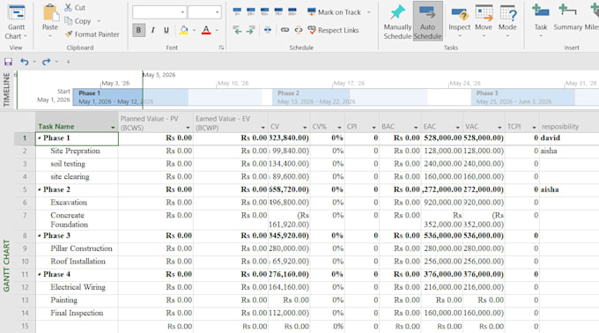
Task: Insert a Summary task
Action: click(x=567, y=18)
